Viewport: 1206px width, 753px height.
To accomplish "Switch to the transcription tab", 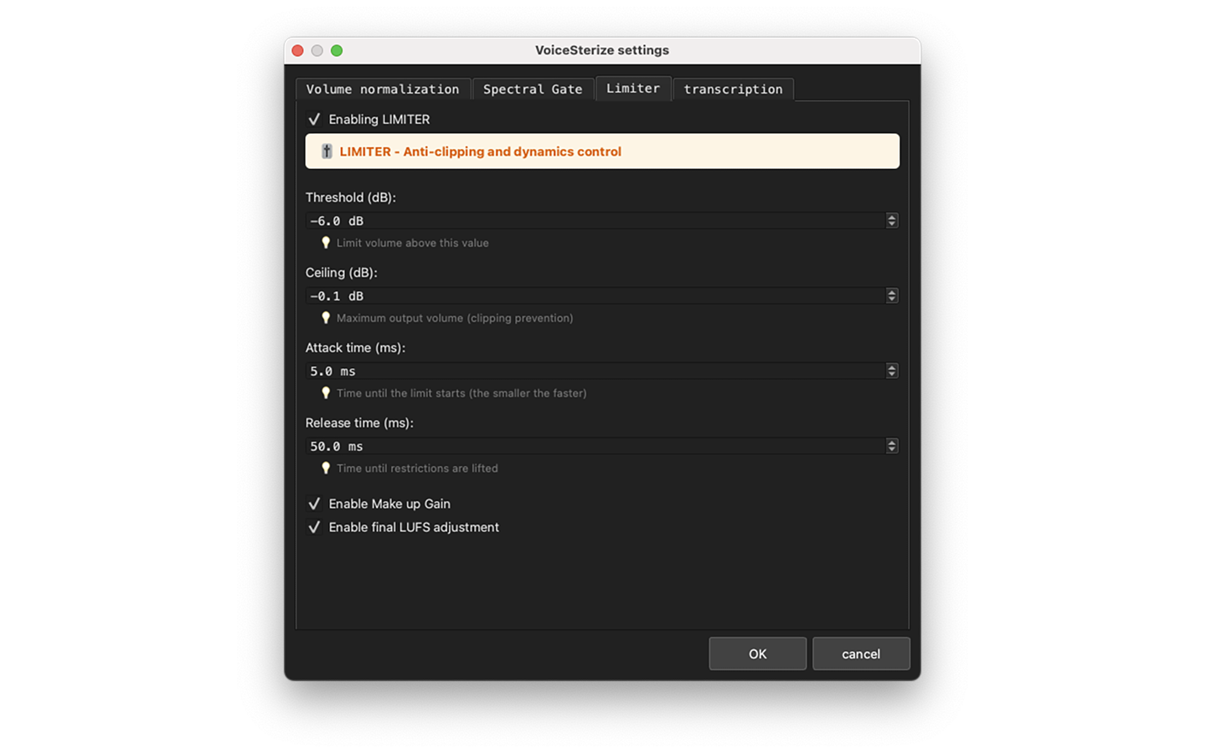I will point(733,89).
